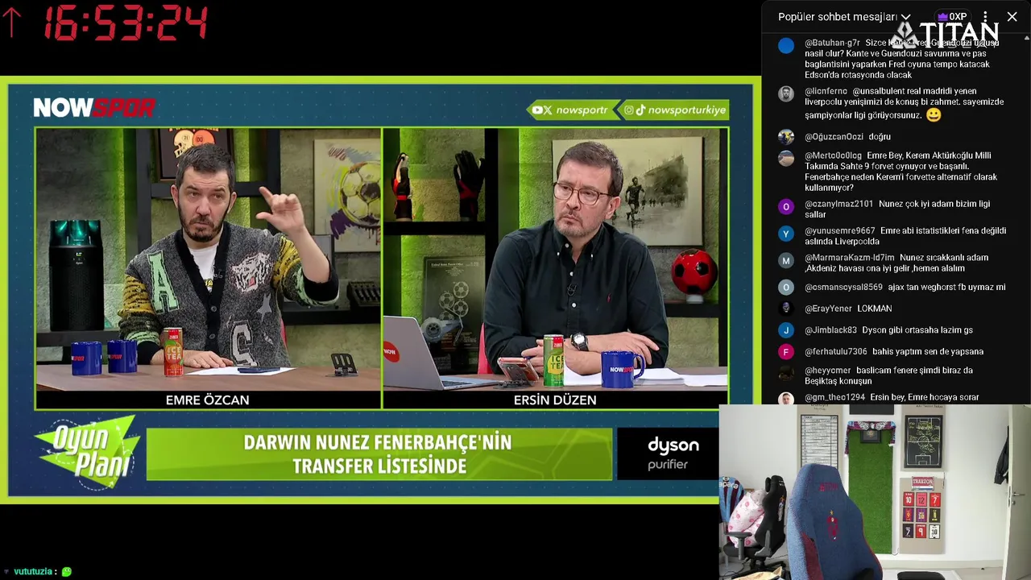
Task: Open the chat three-dot options menu
Action: pos(985,17)
